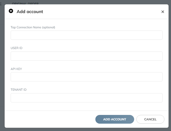Viewport: 171px width, 131px height.
Task: Click the dimmed overlay right of the dialog
Action: pyautogui.click(x=170, y=65)
